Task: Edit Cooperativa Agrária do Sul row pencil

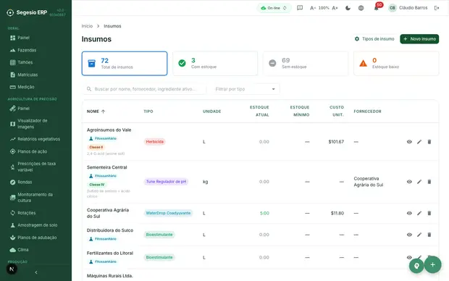Action: pyautogui.click(x=419, y=213)
